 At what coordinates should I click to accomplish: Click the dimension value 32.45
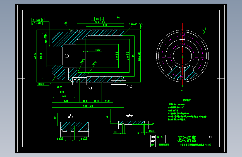[x=62, y=92]
